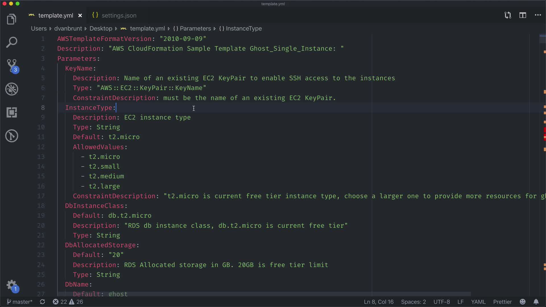Click the horizontal scrollbar of the editor

point(264,294)
